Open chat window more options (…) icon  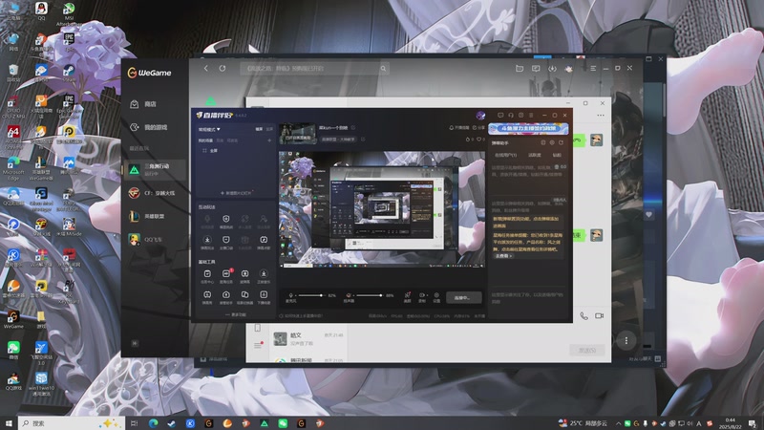tap(601, 115)
